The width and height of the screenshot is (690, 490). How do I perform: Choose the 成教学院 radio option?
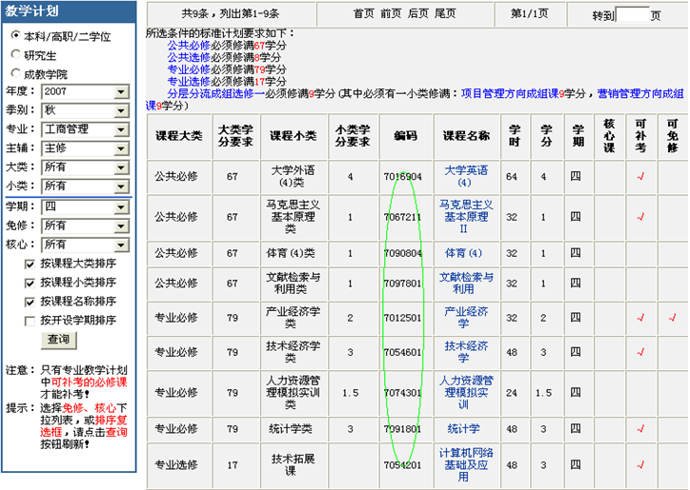(x=15, y=73)
